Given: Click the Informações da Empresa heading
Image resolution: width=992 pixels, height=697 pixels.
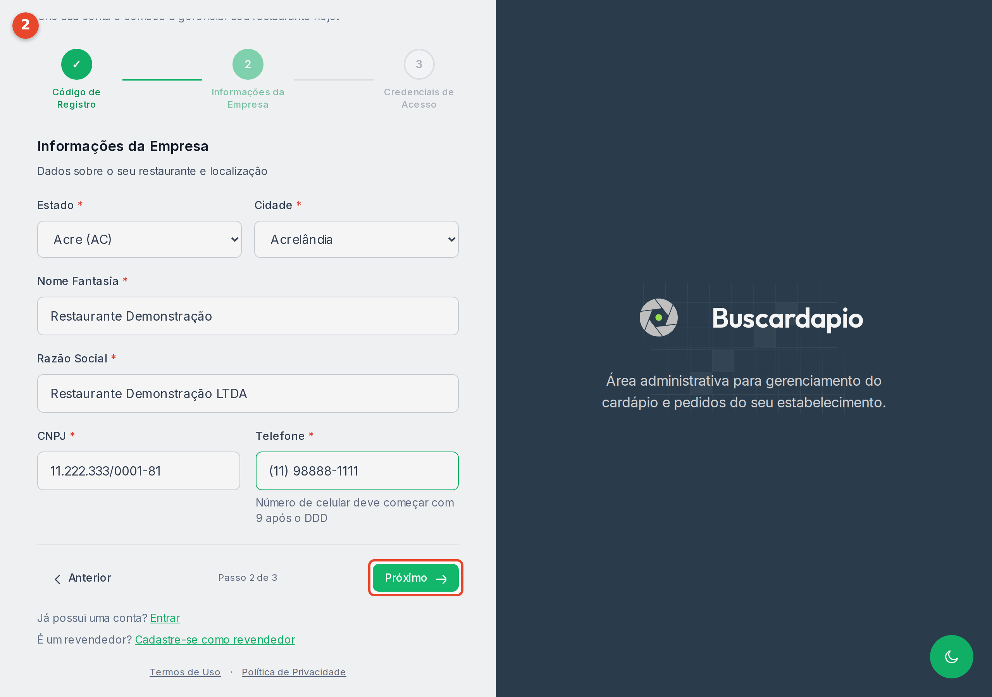Looking at the screenshot, I should (123, 146).
